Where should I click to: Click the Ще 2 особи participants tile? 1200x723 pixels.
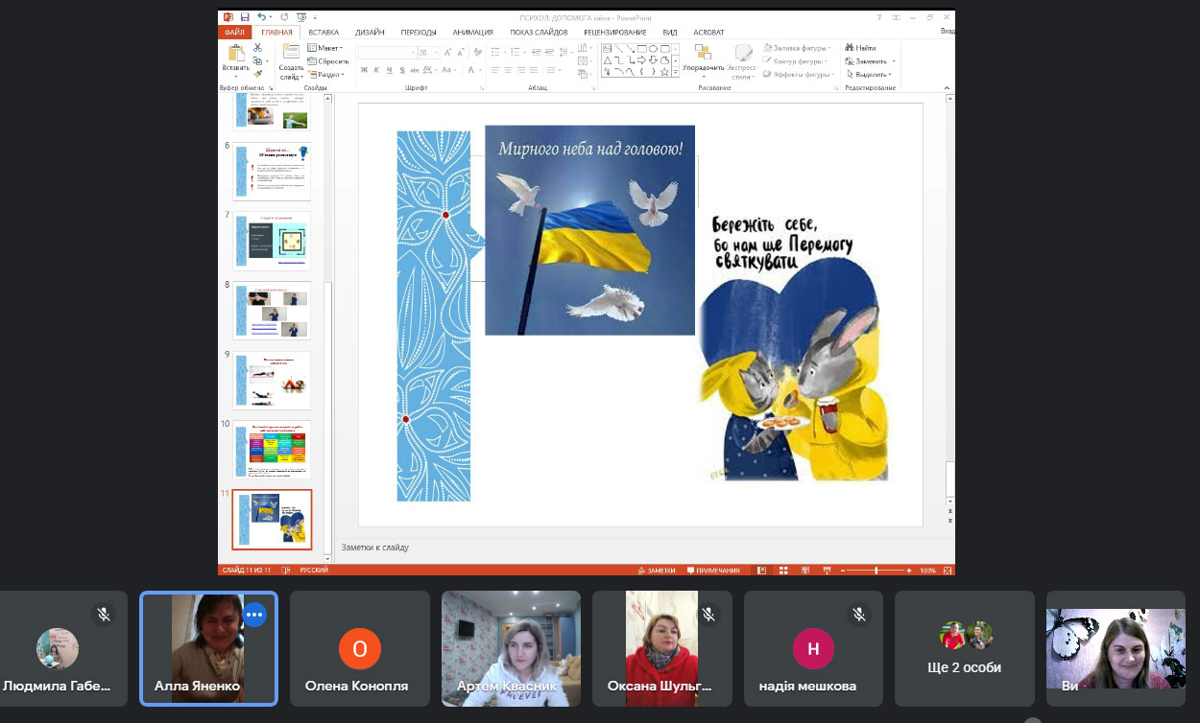(x=965, y=648)
